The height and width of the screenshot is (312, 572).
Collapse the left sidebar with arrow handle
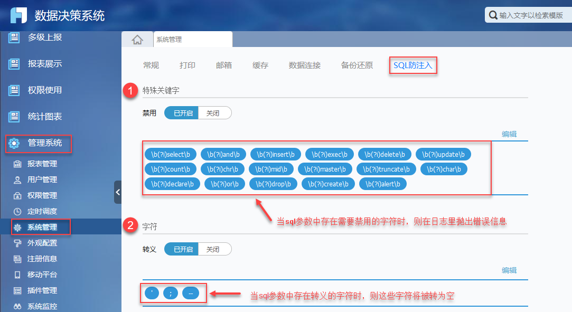(x=117, y=192)
